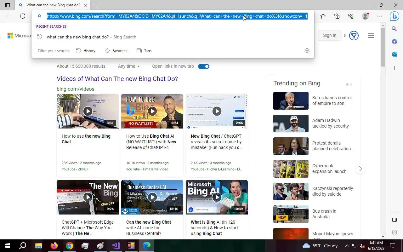Open sidebar settings gear
Screen dimensions: 403x252
coord(394,232)
